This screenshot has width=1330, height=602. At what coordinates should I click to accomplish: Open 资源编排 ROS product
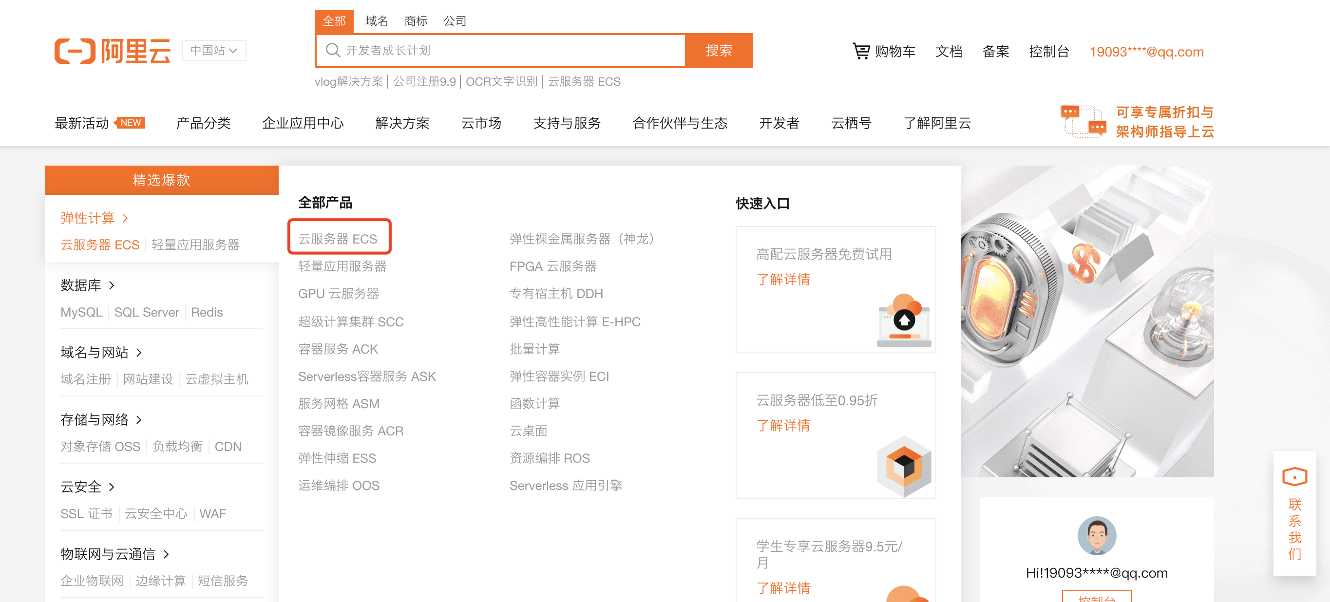(x=550, y=458)
